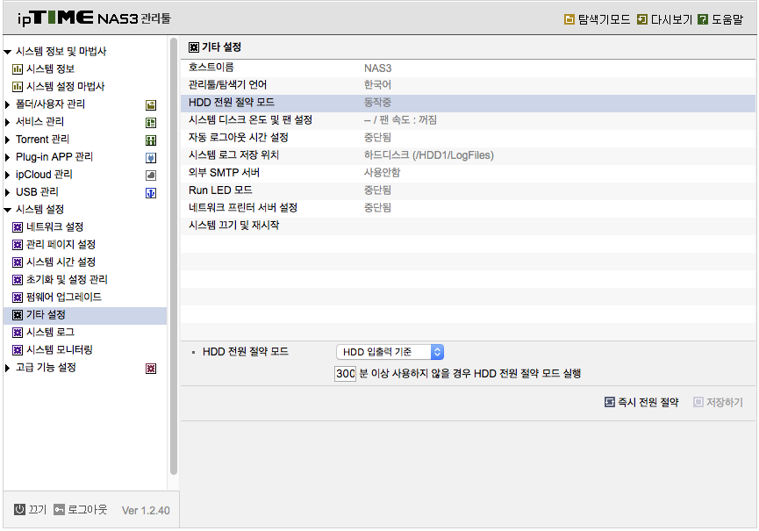Click the 즉시 전원 절약 icon

point(610,402)
